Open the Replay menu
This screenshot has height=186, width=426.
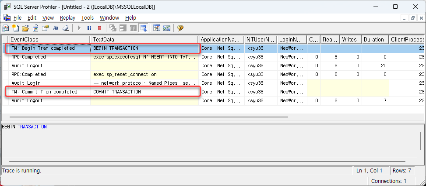click(67, 18)
